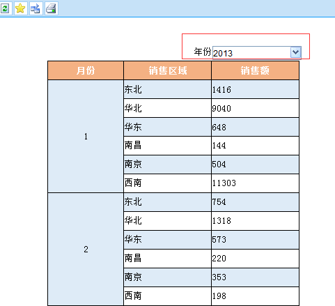Image resolution: width=335 pixels, height=306 pixels.
Task: Click the export report icon
Action: 36,8
